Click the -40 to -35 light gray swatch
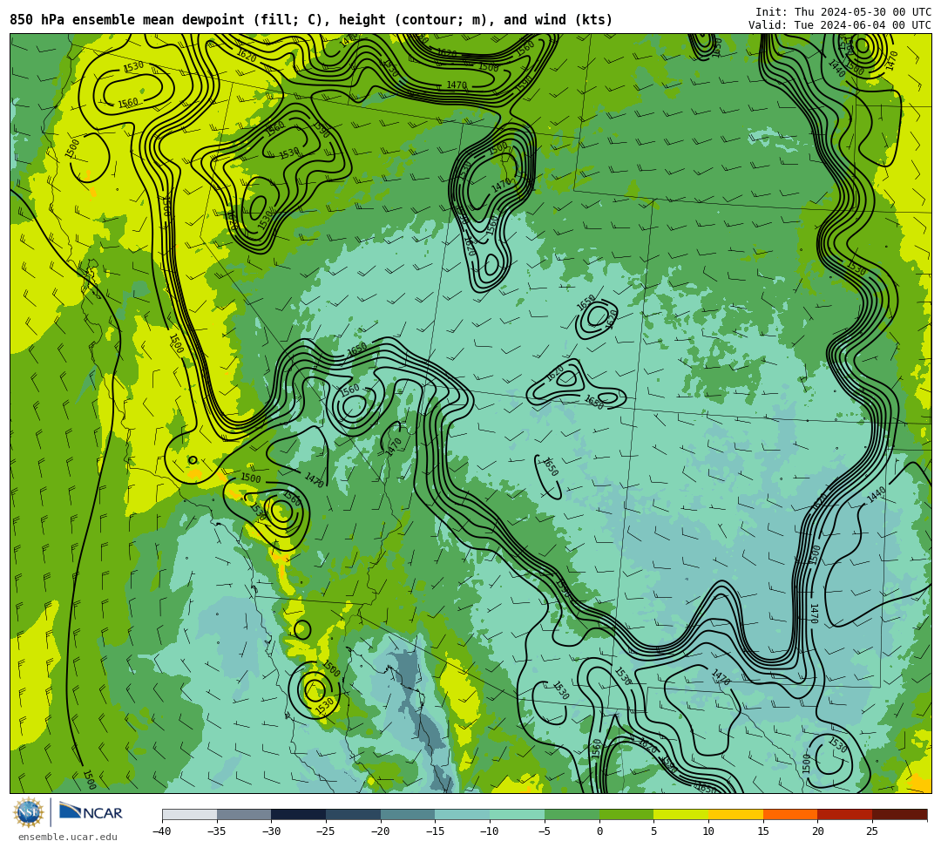The image size is (941, 848). pos(190,814)
